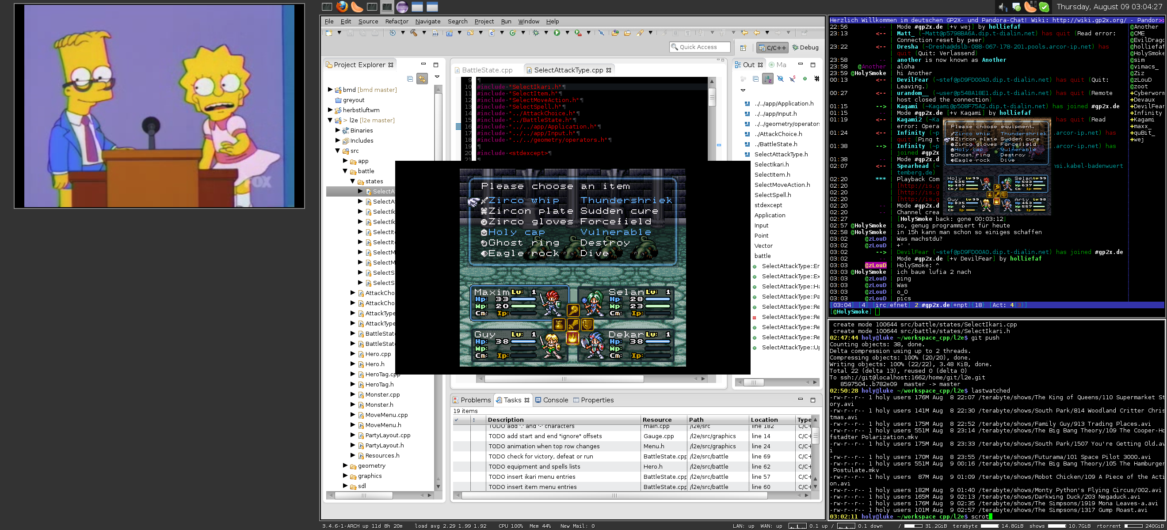Viewport: 1167px width, 530px height.
Task: Open the Source menu
Action: tap(368, 21)
